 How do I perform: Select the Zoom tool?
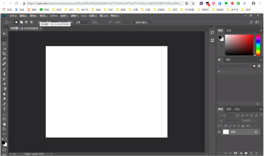[x=4, y=129]
